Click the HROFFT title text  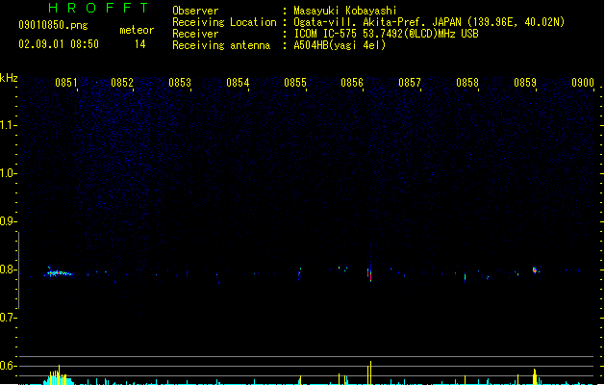[98, 8]
